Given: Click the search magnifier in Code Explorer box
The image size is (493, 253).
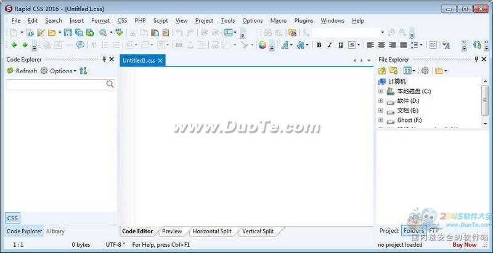Looking at the screenshot, I should click(110, 84).
